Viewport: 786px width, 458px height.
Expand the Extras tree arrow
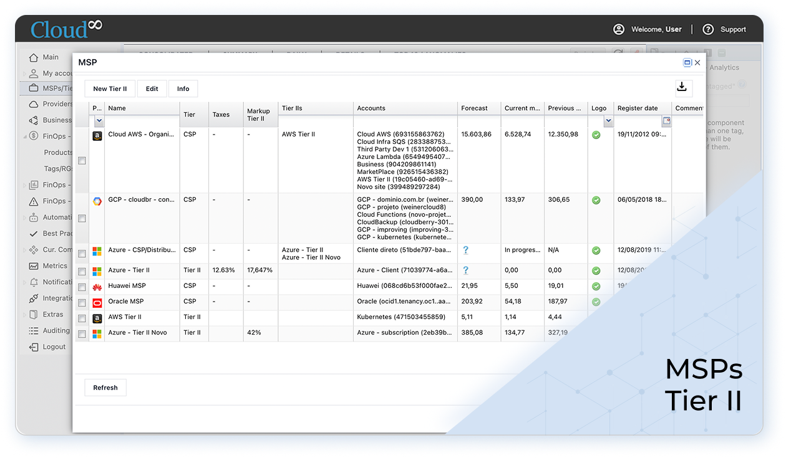pyautogui.click(x=24, y=315)
